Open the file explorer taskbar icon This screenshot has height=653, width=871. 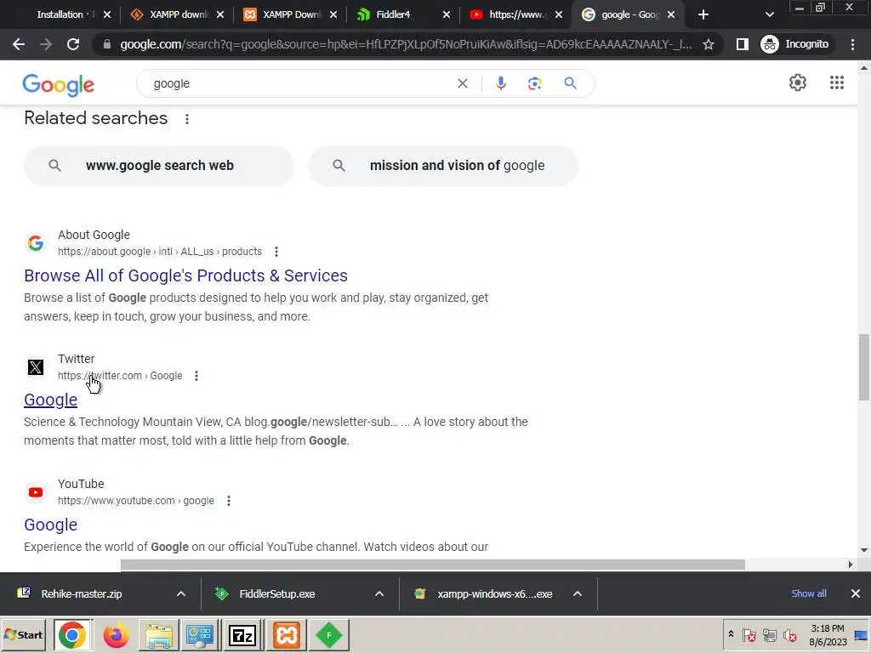pos(159,635)
